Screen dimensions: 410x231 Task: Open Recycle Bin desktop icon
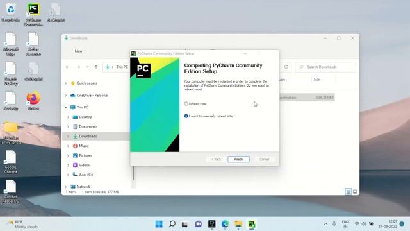click(11, 13)
